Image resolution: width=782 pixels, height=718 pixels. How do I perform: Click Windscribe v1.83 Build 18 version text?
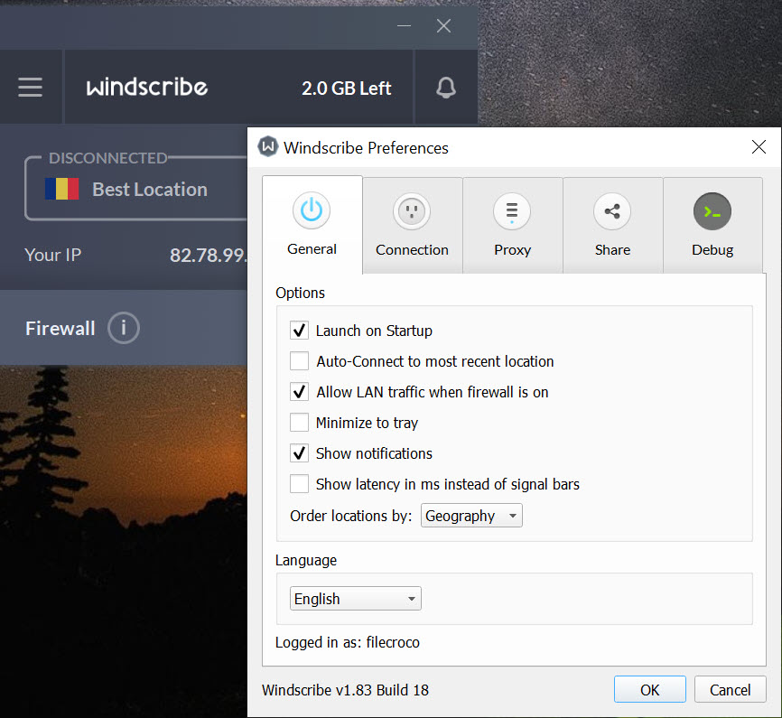[x=345, y=690]
